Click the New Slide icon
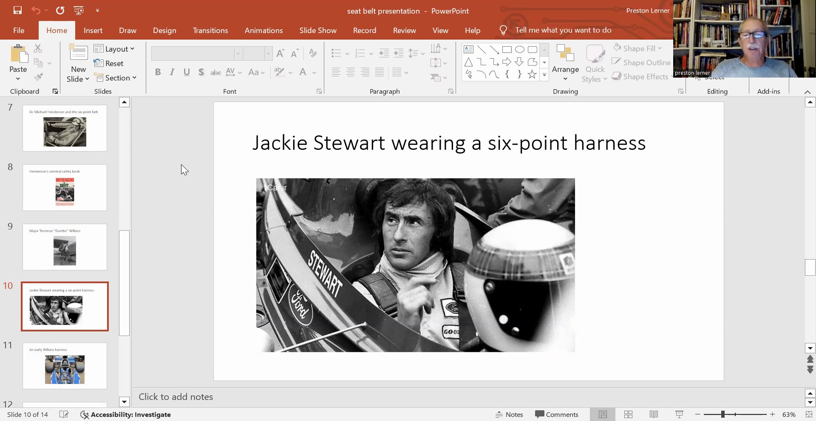This screenshot has width=816, height=421. [x=78, y=53]
